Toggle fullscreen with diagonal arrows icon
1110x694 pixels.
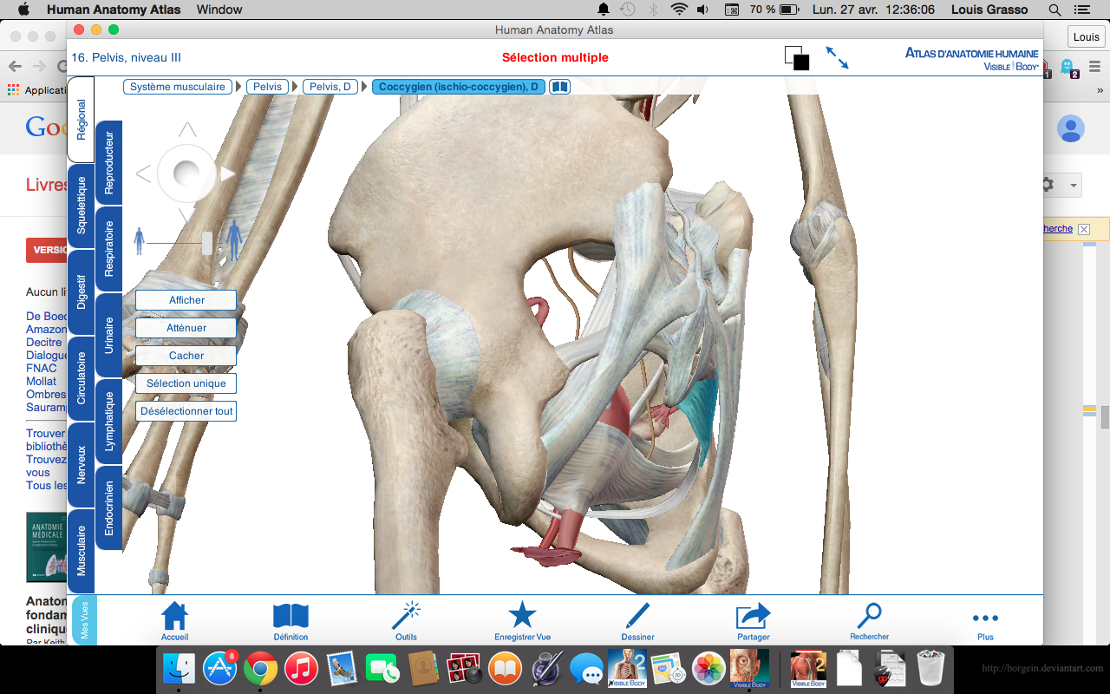pyautogui.click(x=837, y=58)
